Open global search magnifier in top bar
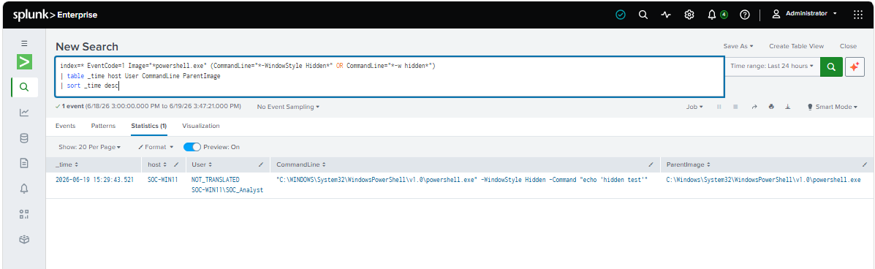Viewport: 875px width, 269px height. (643, 15)
